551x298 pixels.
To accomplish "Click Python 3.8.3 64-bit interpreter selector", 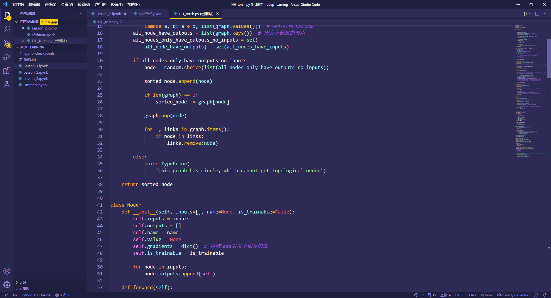I will tap(36, 295).
